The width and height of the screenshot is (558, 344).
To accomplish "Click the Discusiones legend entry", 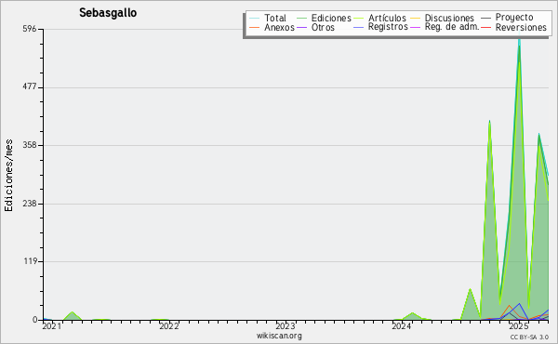I will 449,18.
